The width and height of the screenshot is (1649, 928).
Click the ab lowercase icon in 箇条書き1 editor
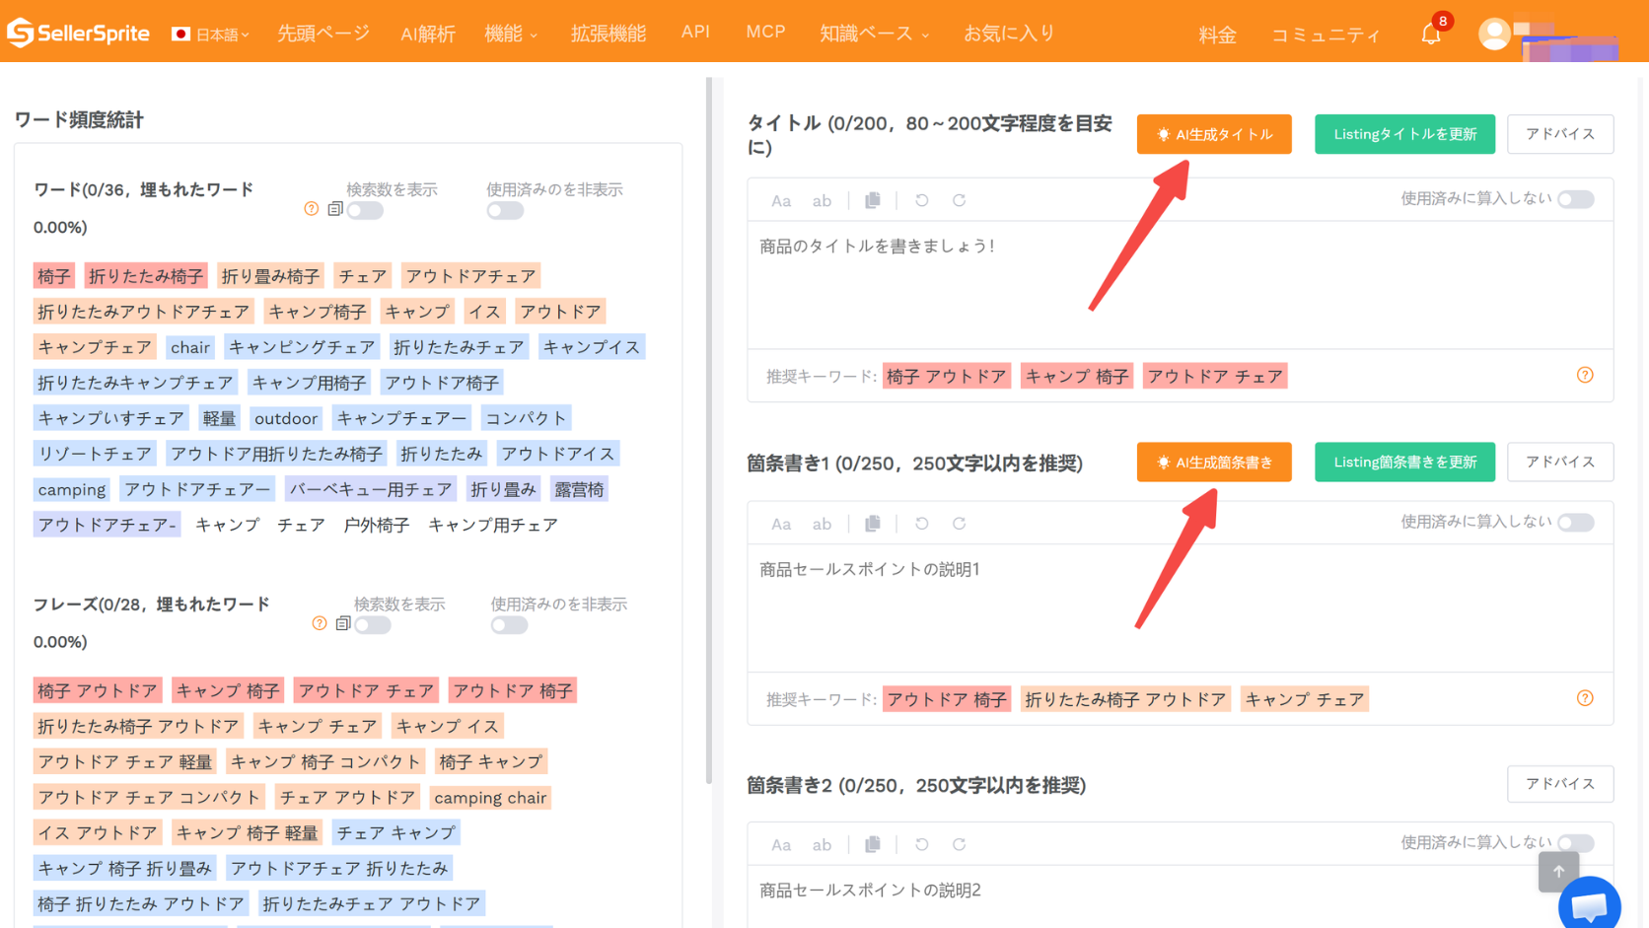[x=822, y=524]
